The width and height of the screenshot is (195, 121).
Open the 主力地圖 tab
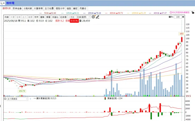tap(49, 8)
